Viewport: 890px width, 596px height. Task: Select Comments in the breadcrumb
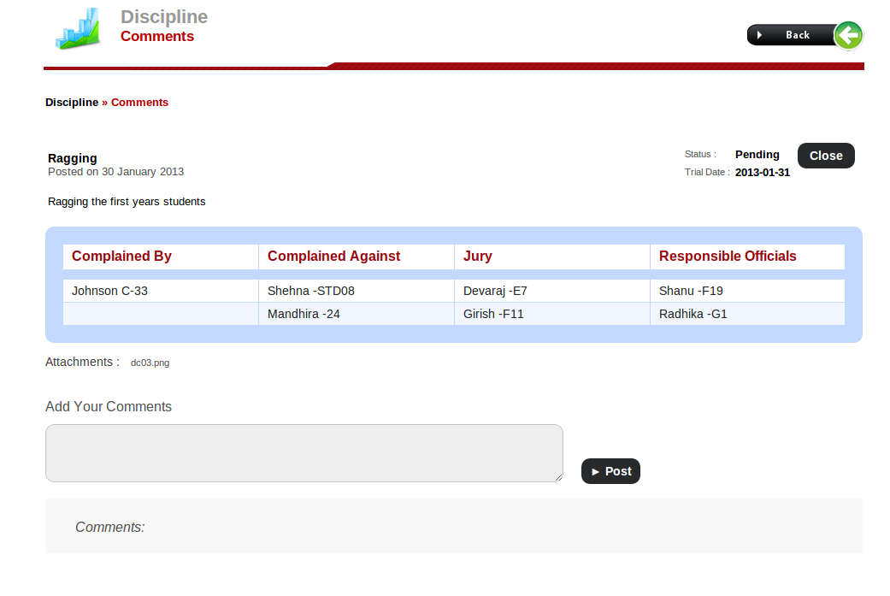139,103
